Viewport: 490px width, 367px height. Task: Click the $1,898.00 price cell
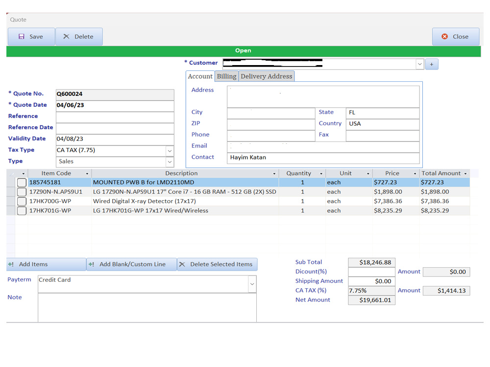[x=396, y=192]
